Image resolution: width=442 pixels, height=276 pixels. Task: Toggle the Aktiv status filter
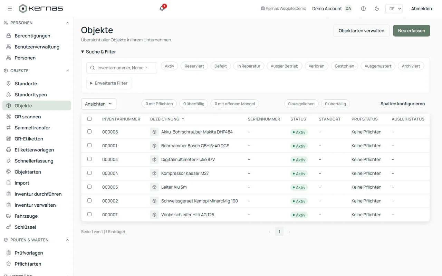tap(169, 66)
